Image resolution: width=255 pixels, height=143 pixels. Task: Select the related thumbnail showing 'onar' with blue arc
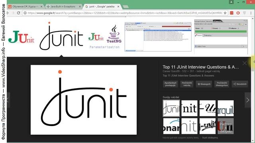click(171, 126)
